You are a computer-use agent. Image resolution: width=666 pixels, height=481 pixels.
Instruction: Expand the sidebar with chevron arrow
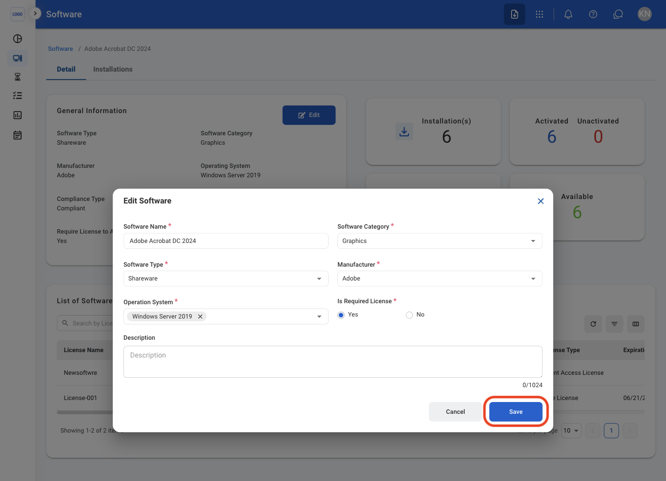35,13
